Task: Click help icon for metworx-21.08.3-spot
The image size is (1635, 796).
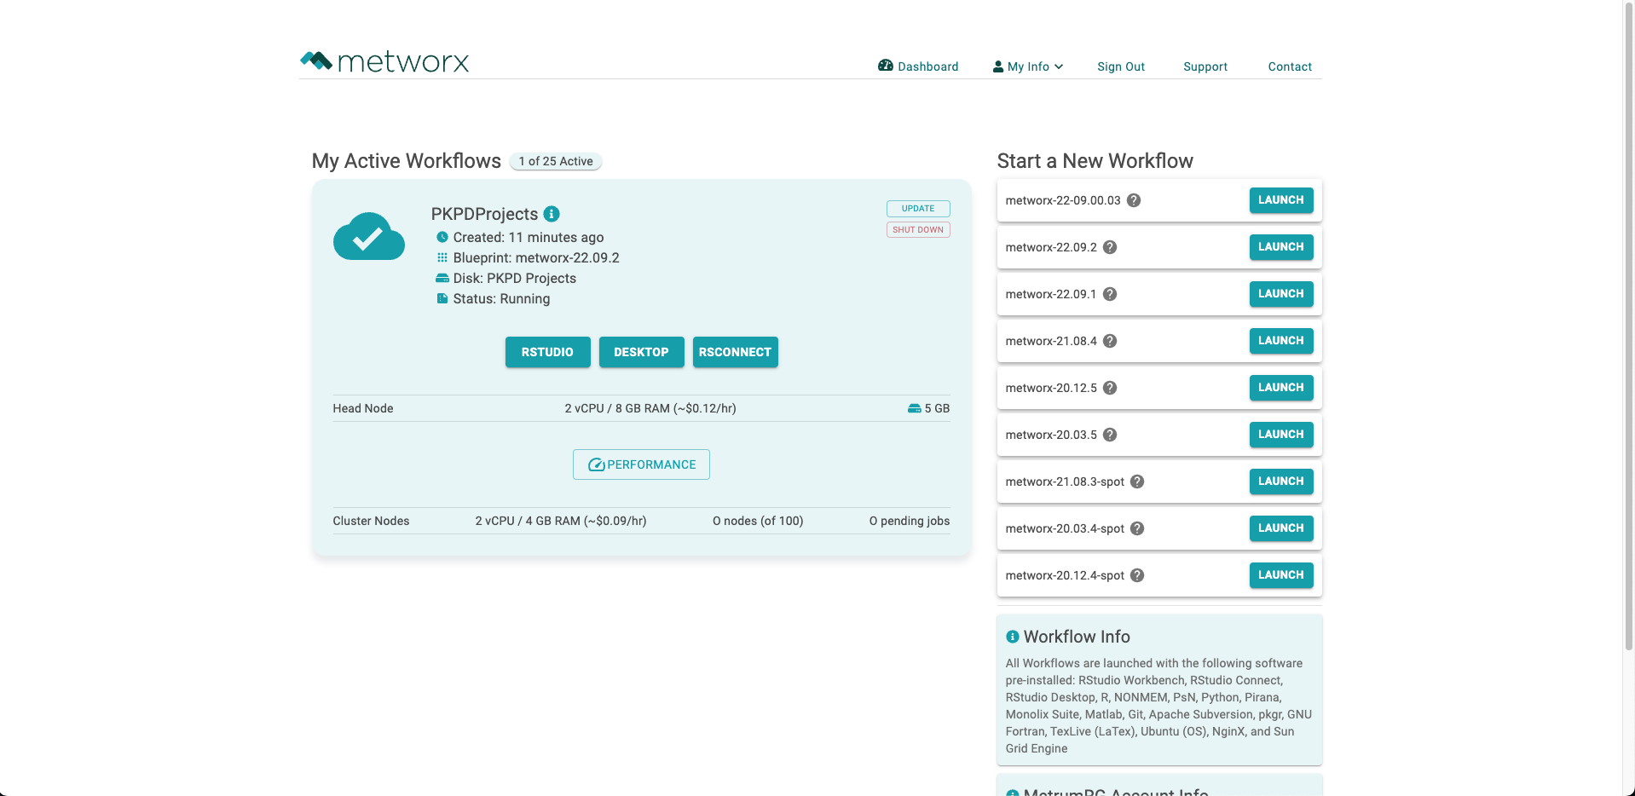Action: [1137, 482]
